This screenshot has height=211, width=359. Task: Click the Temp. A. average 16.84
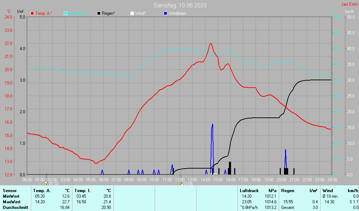(x=66, y=207)
